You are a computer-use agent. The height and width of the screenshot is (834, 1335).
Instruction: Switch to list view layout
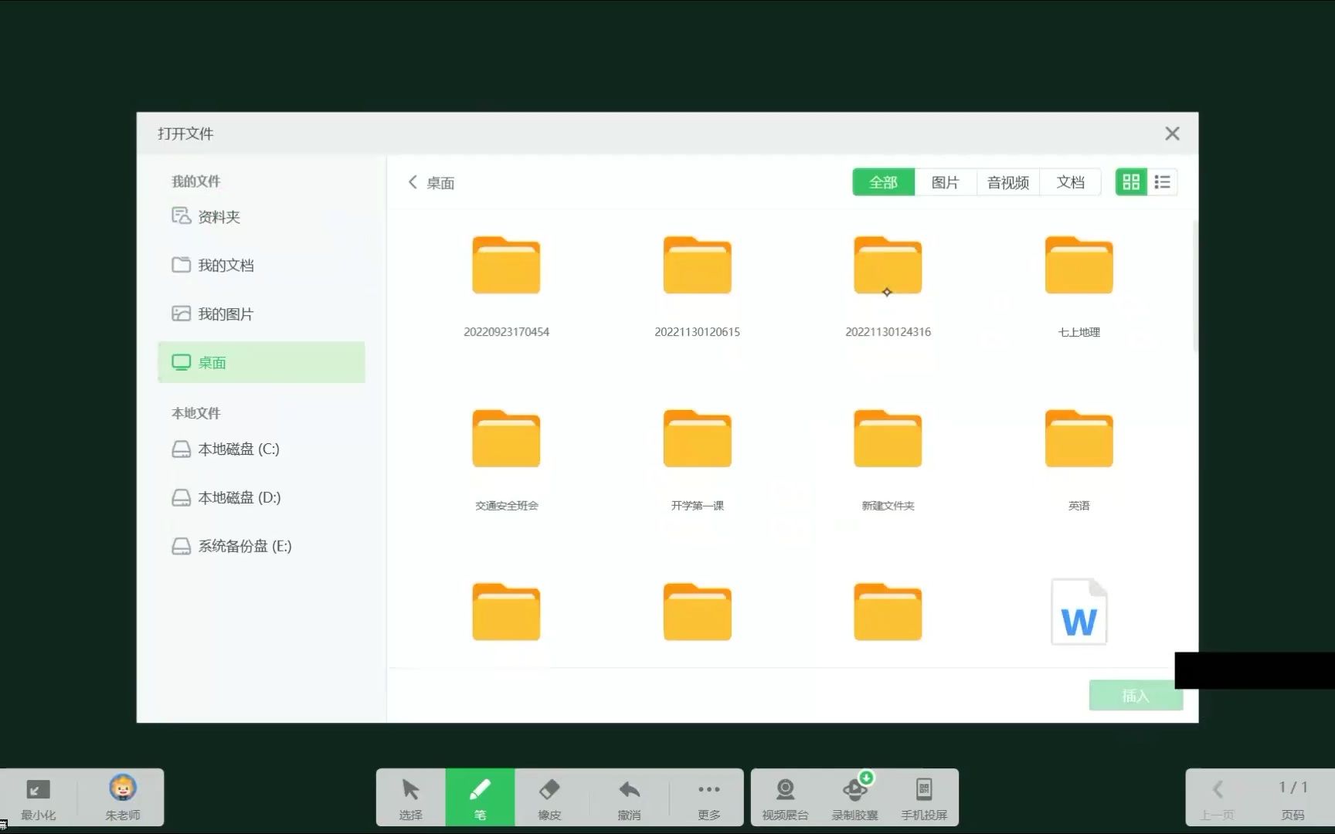[1162, 181]
